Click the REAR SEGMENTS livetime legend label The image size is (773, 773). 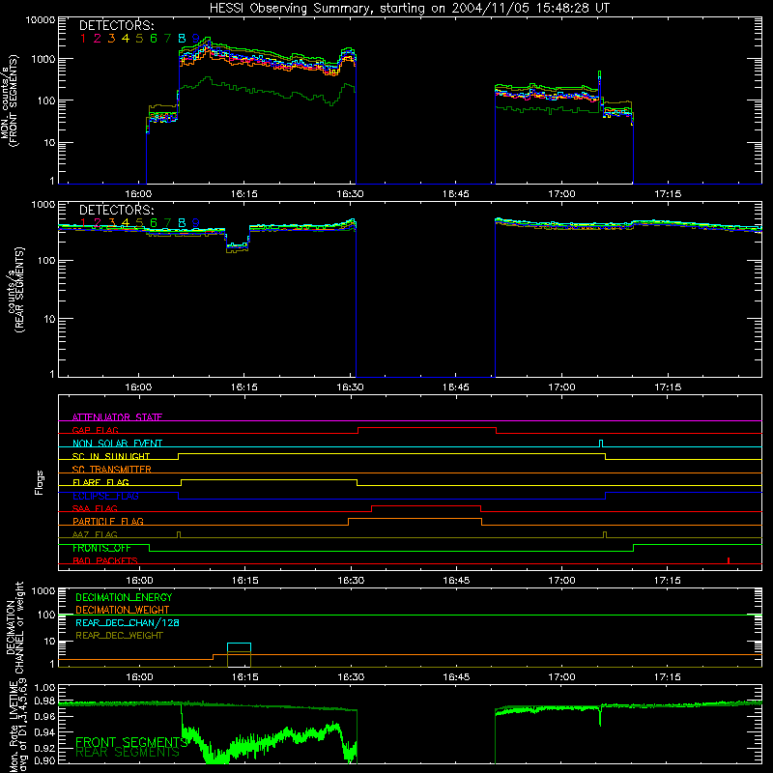pos(128,753)
